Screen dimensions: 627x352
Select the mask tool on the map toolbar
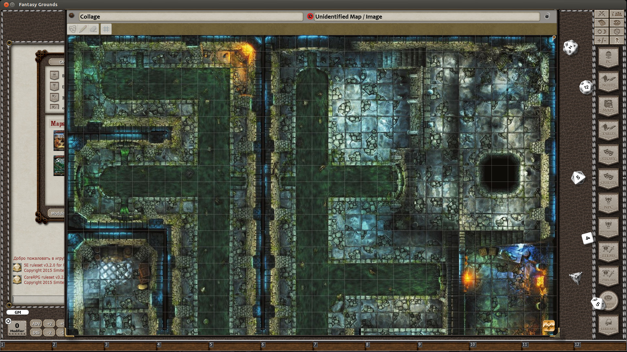(x=72, y=29)
